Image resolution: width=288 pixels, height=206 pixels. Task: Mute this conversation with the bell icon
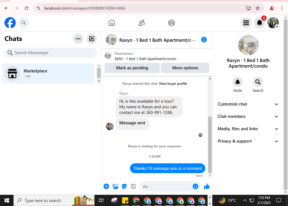[x=237, y=82]
